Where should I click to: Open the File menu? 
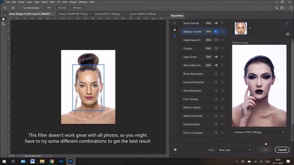coord(8,2)
